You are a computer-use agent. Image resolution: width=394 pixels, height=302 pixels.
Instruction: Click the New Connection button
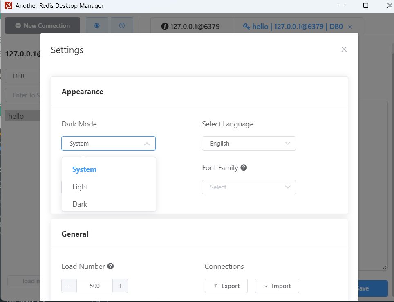(x=43, y=25)
